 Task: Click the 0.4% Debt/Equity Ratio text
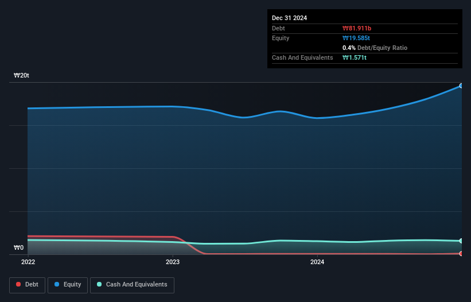(375, 48)
